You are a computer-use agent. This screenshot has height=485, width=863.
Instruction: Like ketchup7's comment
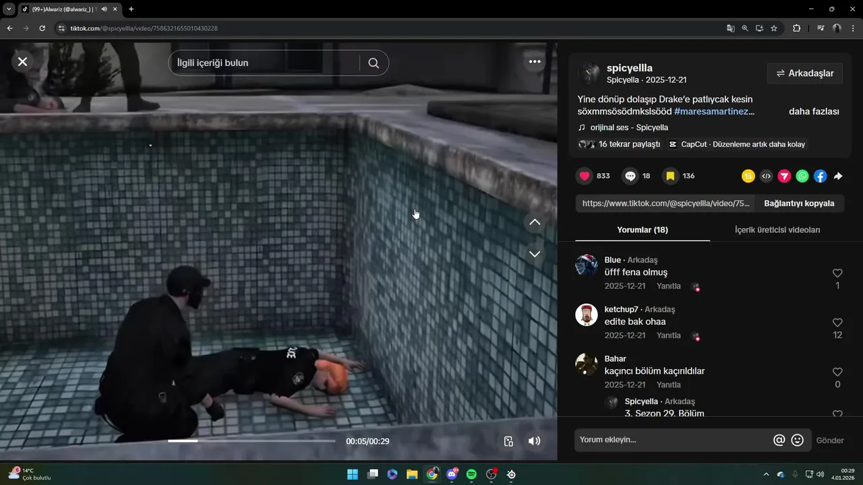coord(837,323)
